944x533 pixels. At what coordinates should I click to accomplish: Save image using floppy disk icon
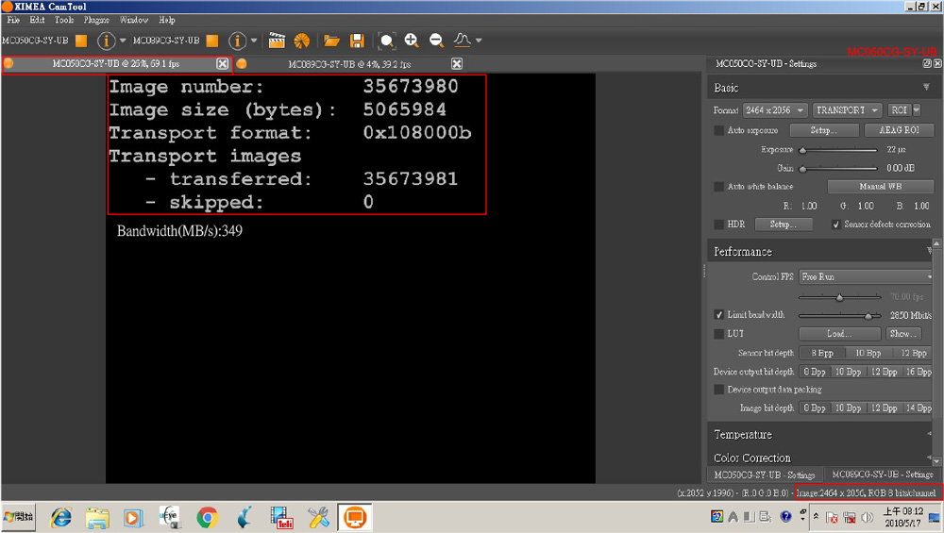(357, 41)
